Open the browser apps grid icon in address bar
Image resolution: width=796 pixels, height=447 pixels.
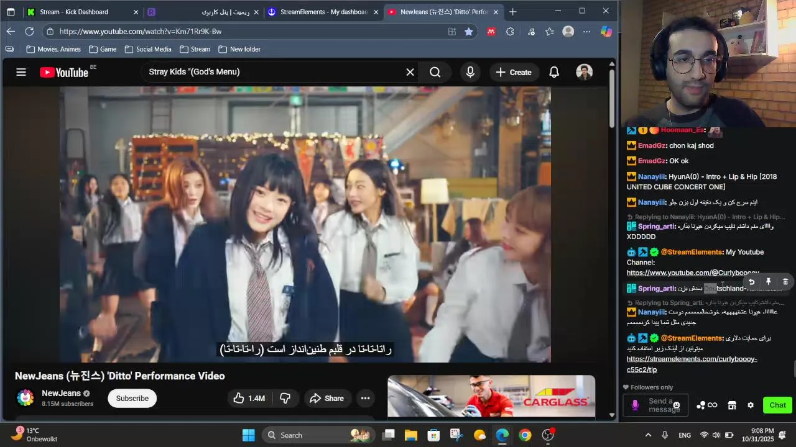tap(452, 31)
